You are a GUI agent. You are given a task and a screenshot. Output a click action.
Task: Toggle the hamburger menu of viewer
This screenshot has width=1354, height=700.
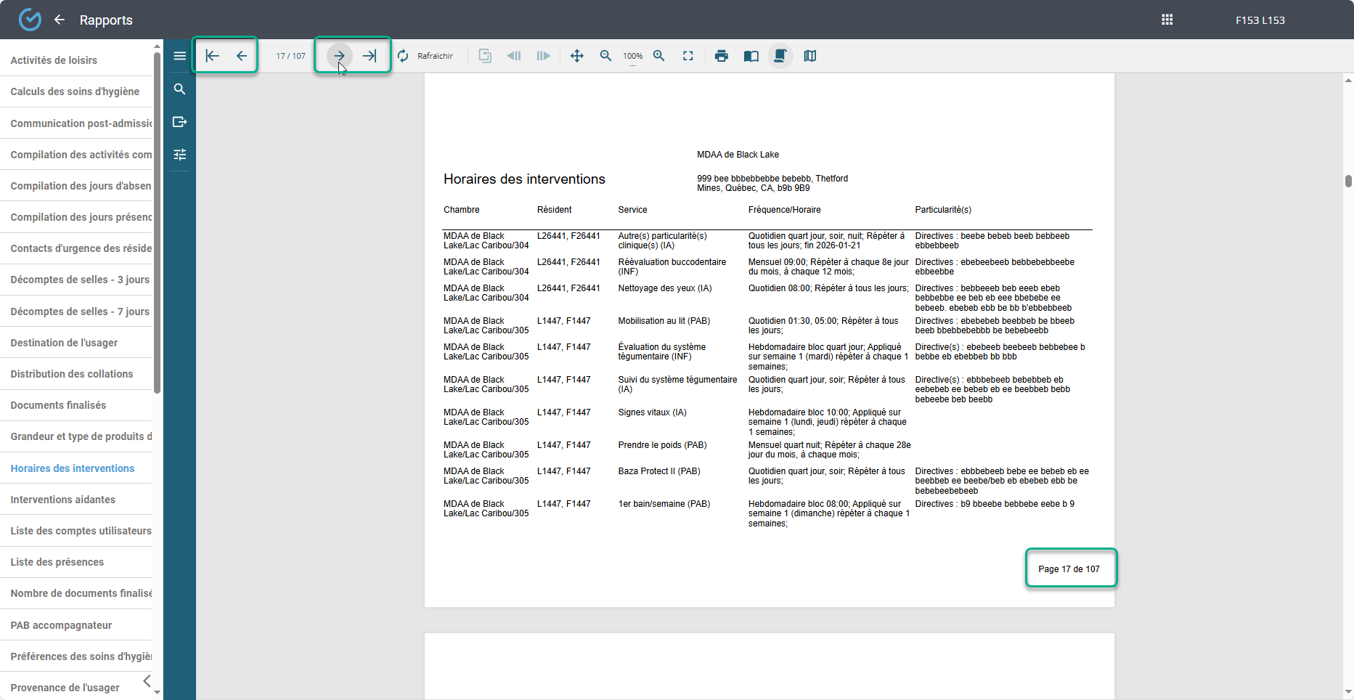pyautogui.click(x=179, y=56)
